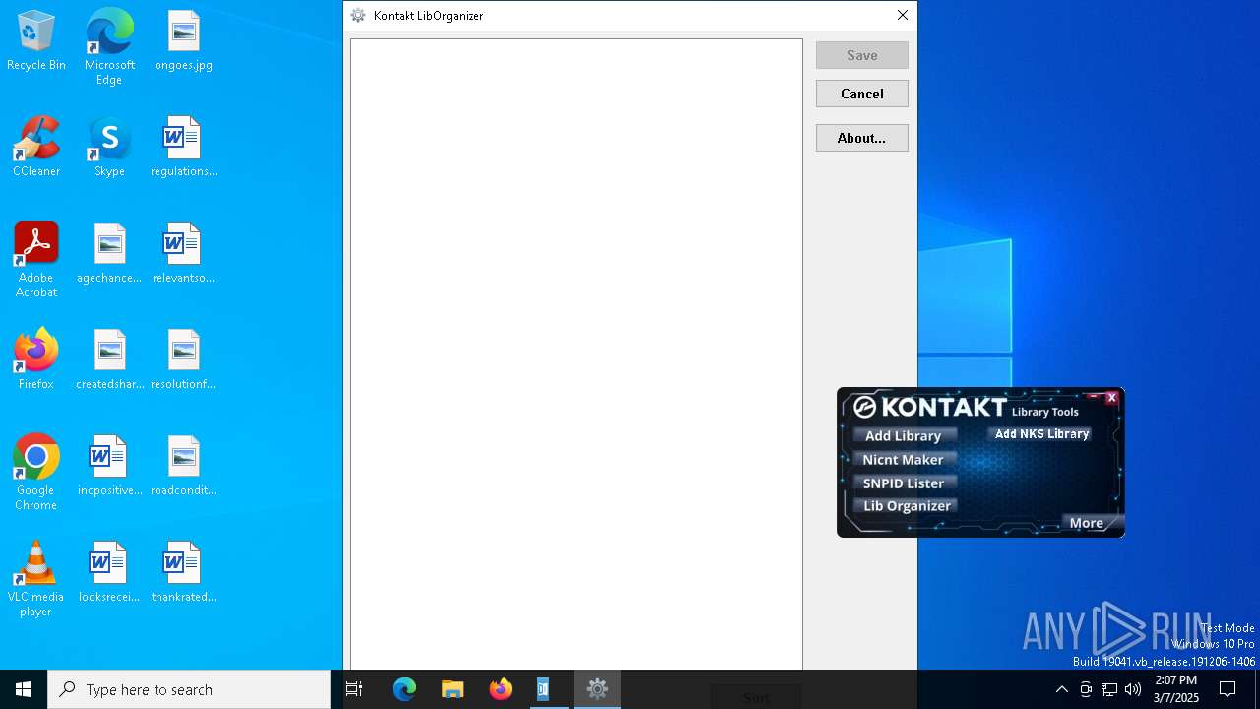Open Lib Organizer from Kontakt tools panel
The image size is (1260, 709).
click(x=907, y=506)
